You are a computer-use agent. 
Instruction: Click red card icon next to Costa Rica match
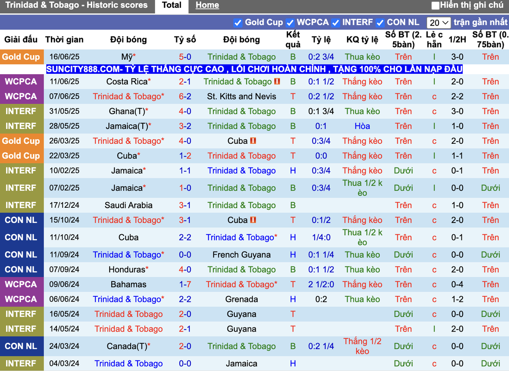click(277, 81)
